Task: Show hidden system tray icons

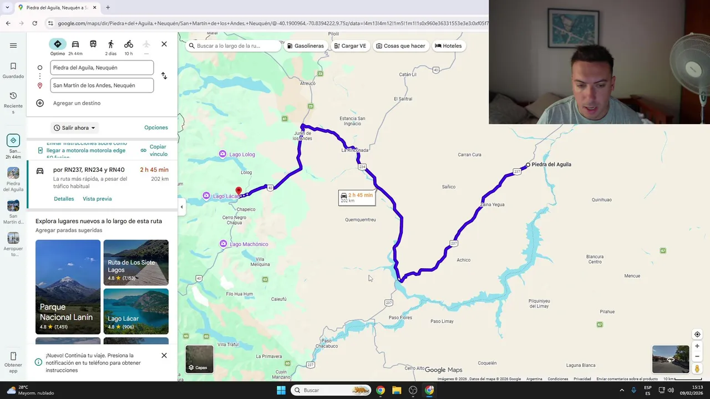Action: tap(622, 390)
